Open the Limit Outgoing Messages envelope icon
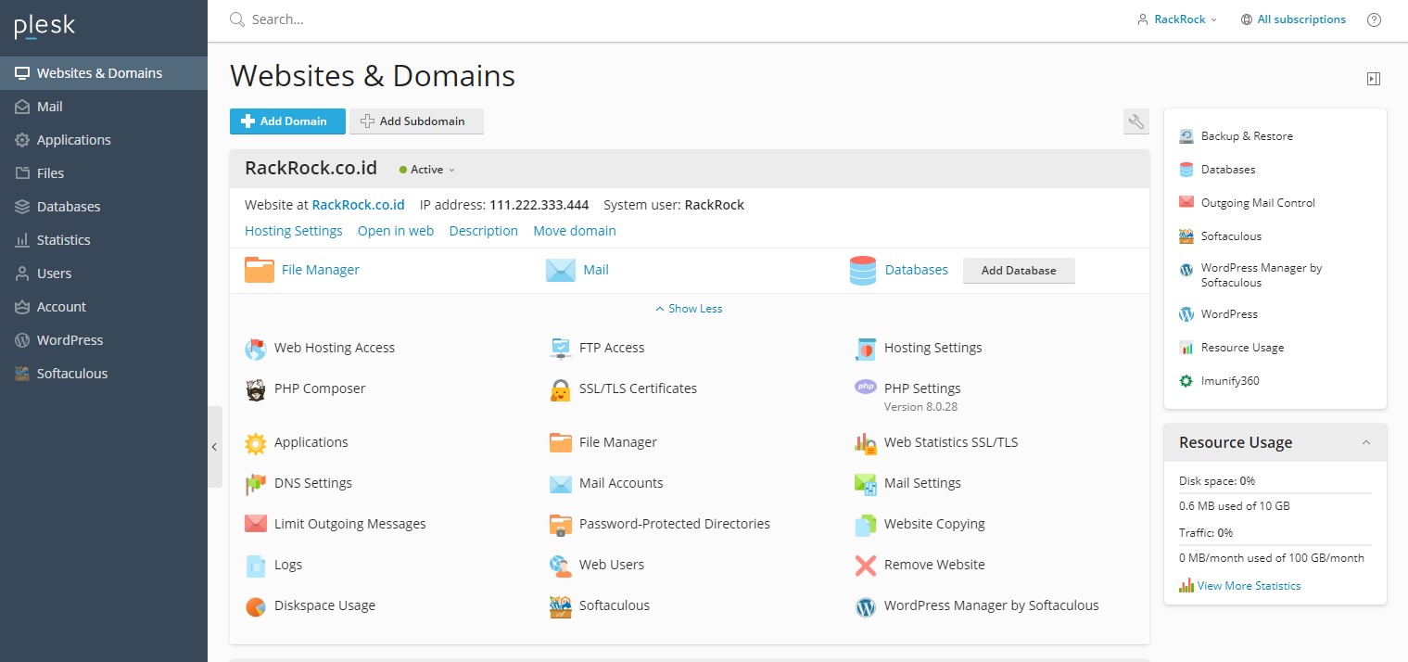 (256, 524)
